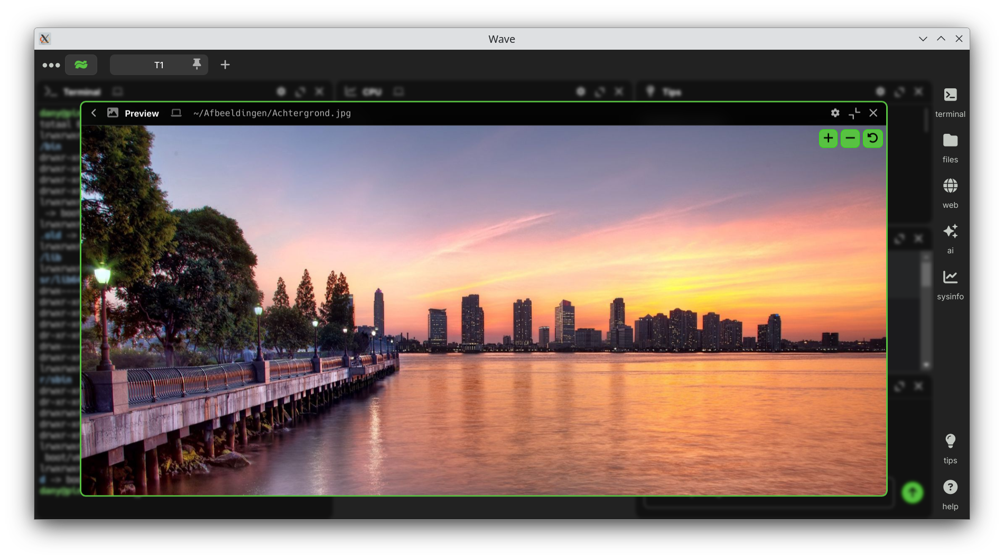This screenshot has width=1004, height=560.
Task: Add a new tab
Action: [x=225, y=65]
